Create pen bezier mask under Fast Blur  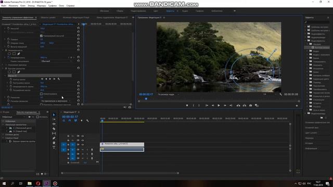pyautogui.click(x=19, y=72)
